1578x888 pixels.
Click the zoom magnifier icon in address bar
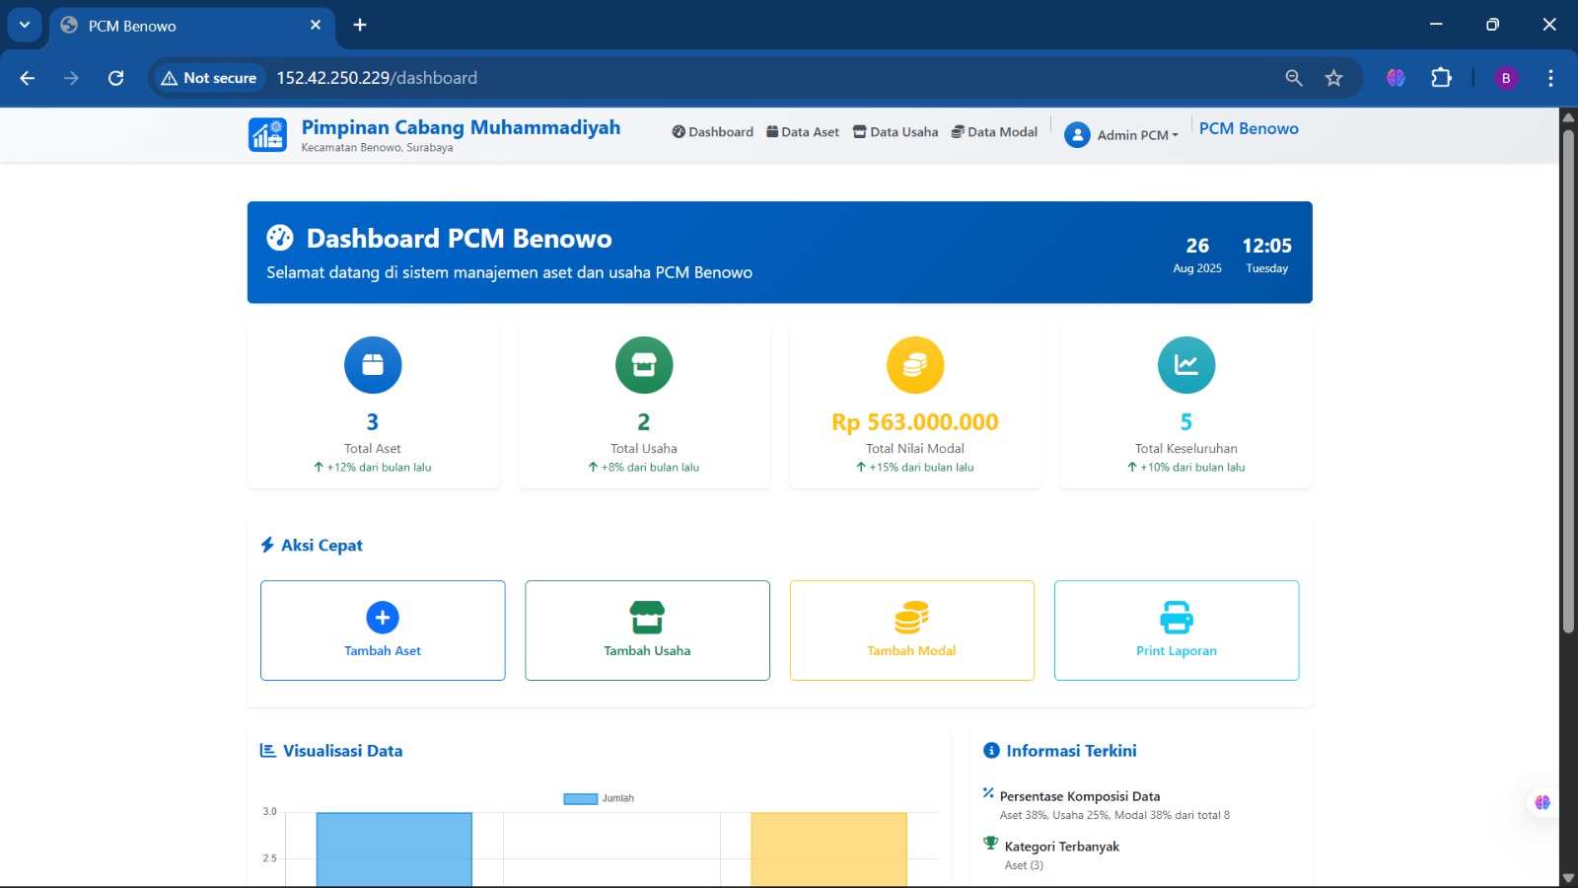(x=1294, y=78)
